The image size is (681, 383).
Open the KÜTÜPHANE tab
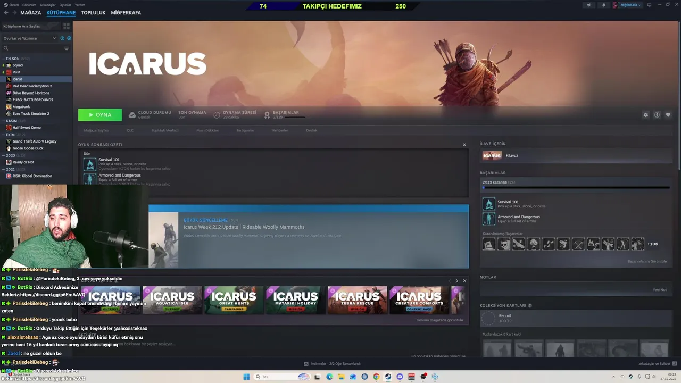61,13
